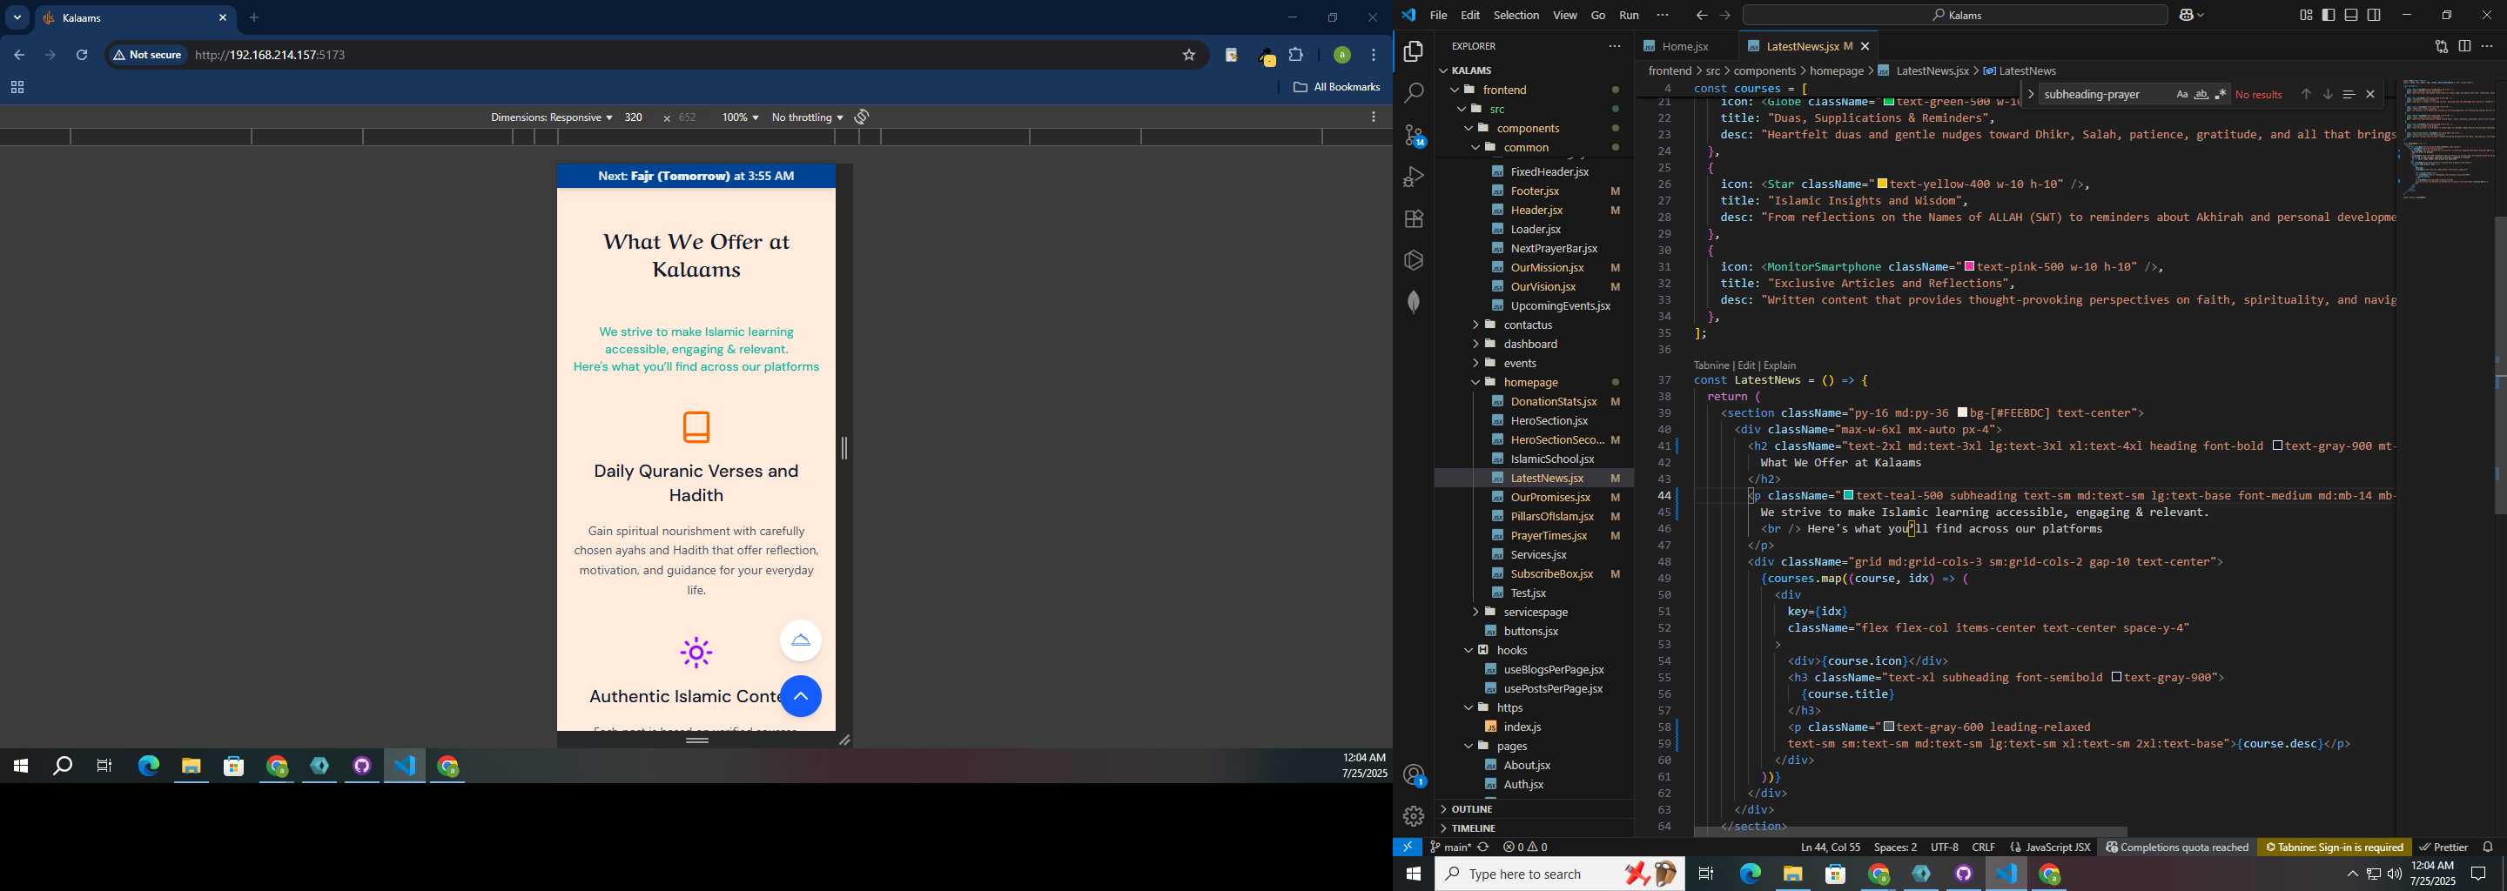Open the Chrome three-dot menu
This screenshot has height=891, width=2507.
click(1374, 56)
